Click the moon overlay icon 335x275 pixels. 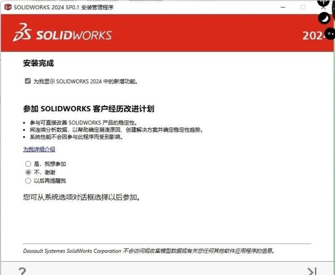coord(324,18)
